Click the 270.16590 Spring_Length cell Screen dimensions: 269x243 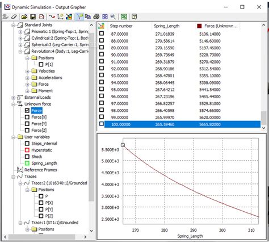(165, 48)
